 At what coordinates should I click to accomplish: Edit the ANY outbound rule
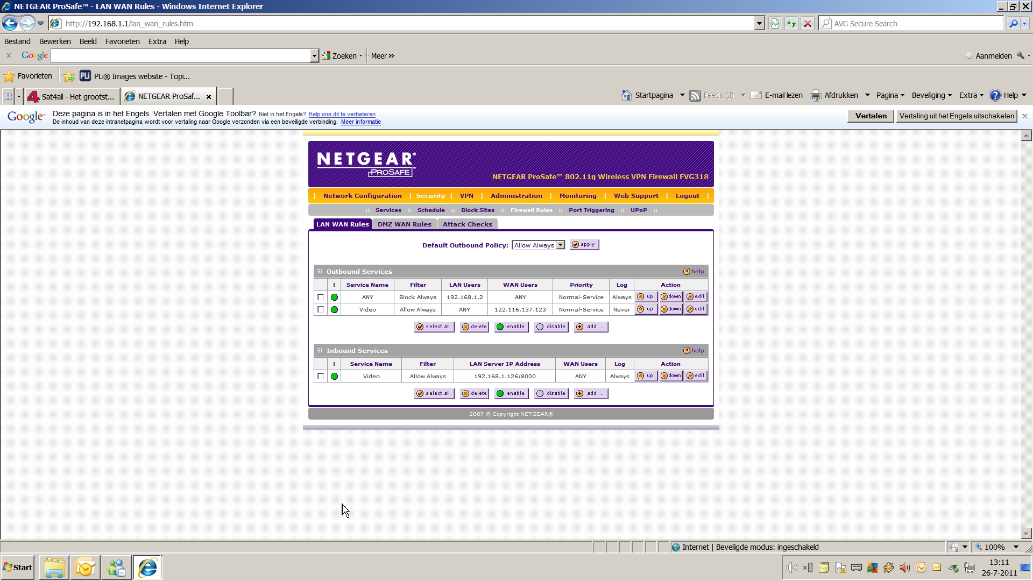click(696, 296)
